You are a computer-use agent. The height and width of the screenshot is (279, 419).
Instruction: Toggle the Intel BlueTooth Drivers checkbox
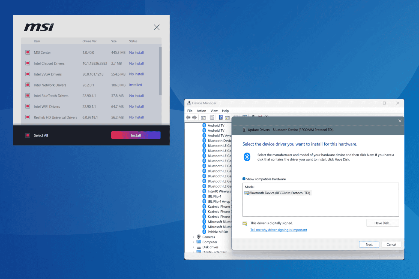pyautogui.click(x=28, y=96)
